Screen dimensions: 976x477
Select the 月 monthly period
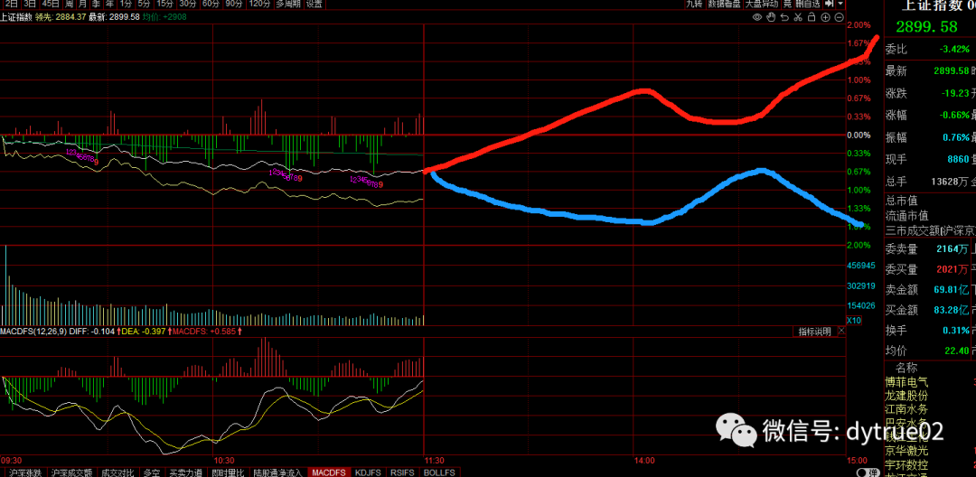coord(82,4)
